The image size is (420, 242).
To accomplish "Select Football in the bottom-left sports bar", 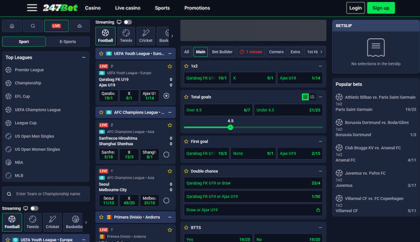I will tap(12, 222).
